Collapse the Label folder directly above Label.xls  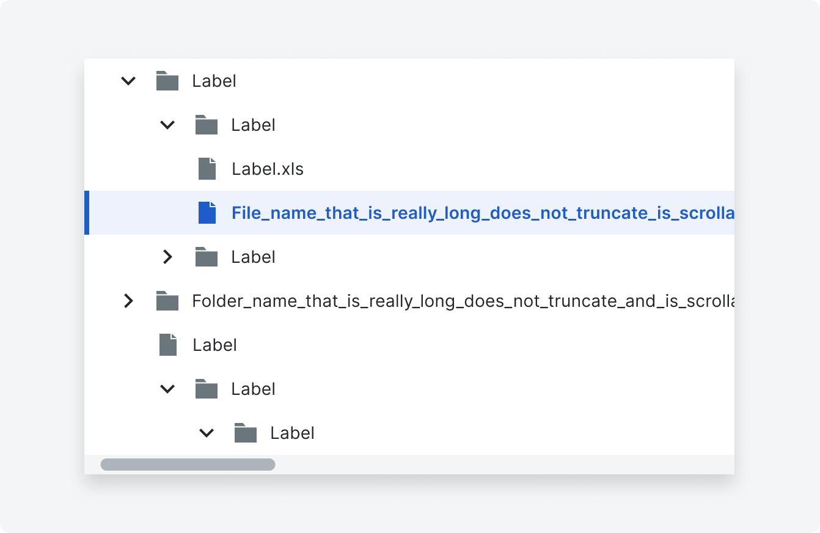click(167, 125)
